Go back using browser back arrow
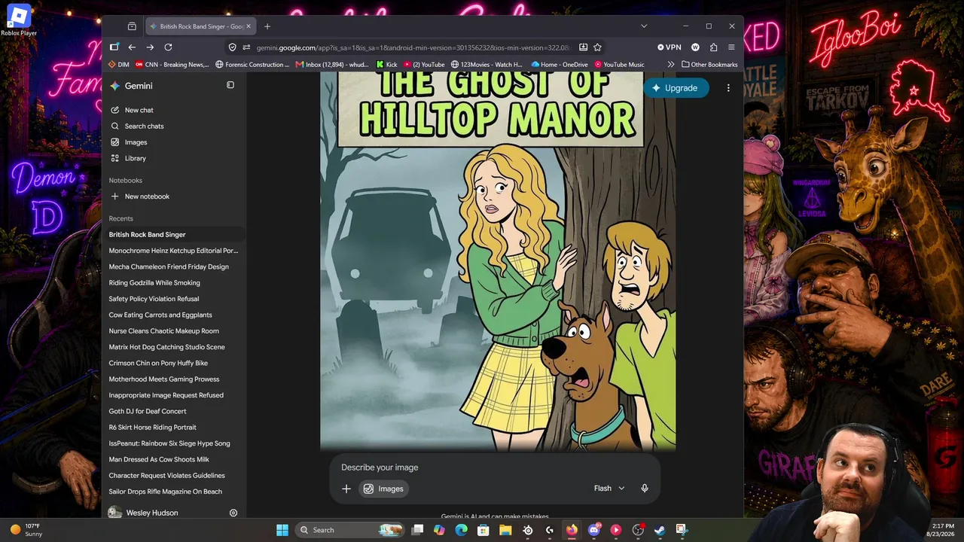Screen dimensions: 964x542 [132, 47]
